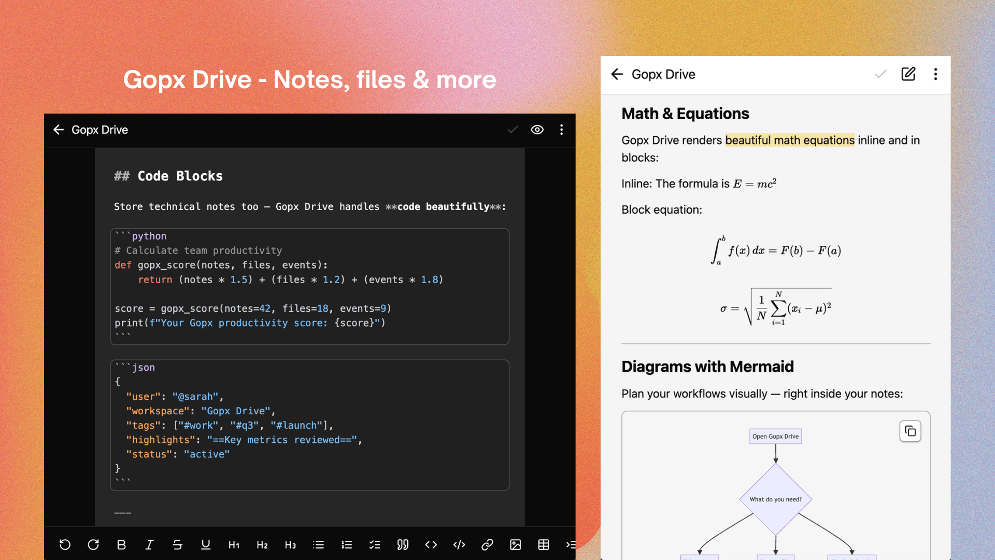The width and height of the screenshot is (995, 560).
Task: Insert a table
Action: [544, 544]
